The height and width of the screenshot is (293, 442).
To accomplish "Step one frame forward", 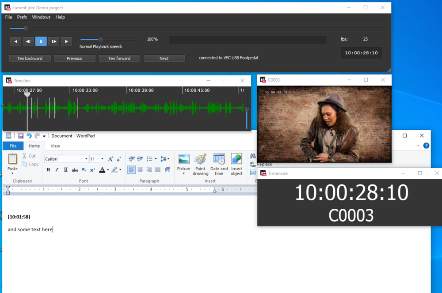I will (53, 41).
